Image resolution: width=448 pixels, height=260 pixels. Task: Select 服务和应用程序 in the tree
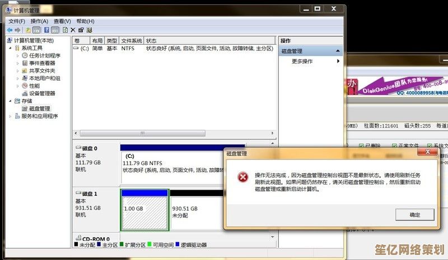point(40,116)
